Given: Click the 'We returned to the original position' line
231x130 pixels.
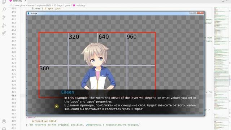Looking at the screenshot, I should [83, 125].
